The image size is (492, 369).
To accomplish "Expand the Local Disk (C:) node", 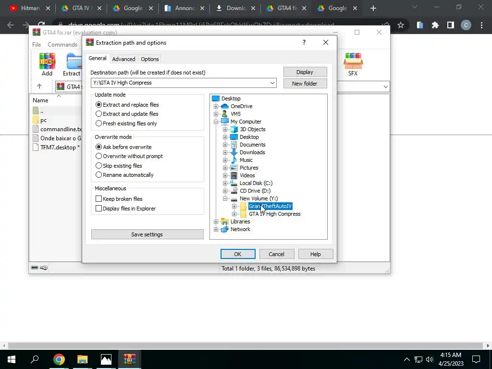I will click(x=225, y=183).
